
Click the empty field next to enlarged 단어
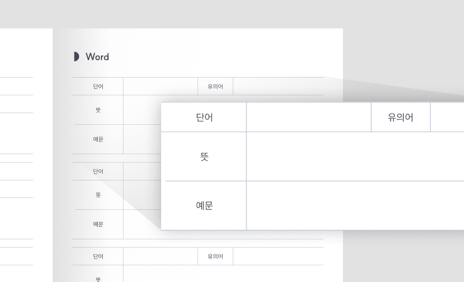(x=308, y=117)
